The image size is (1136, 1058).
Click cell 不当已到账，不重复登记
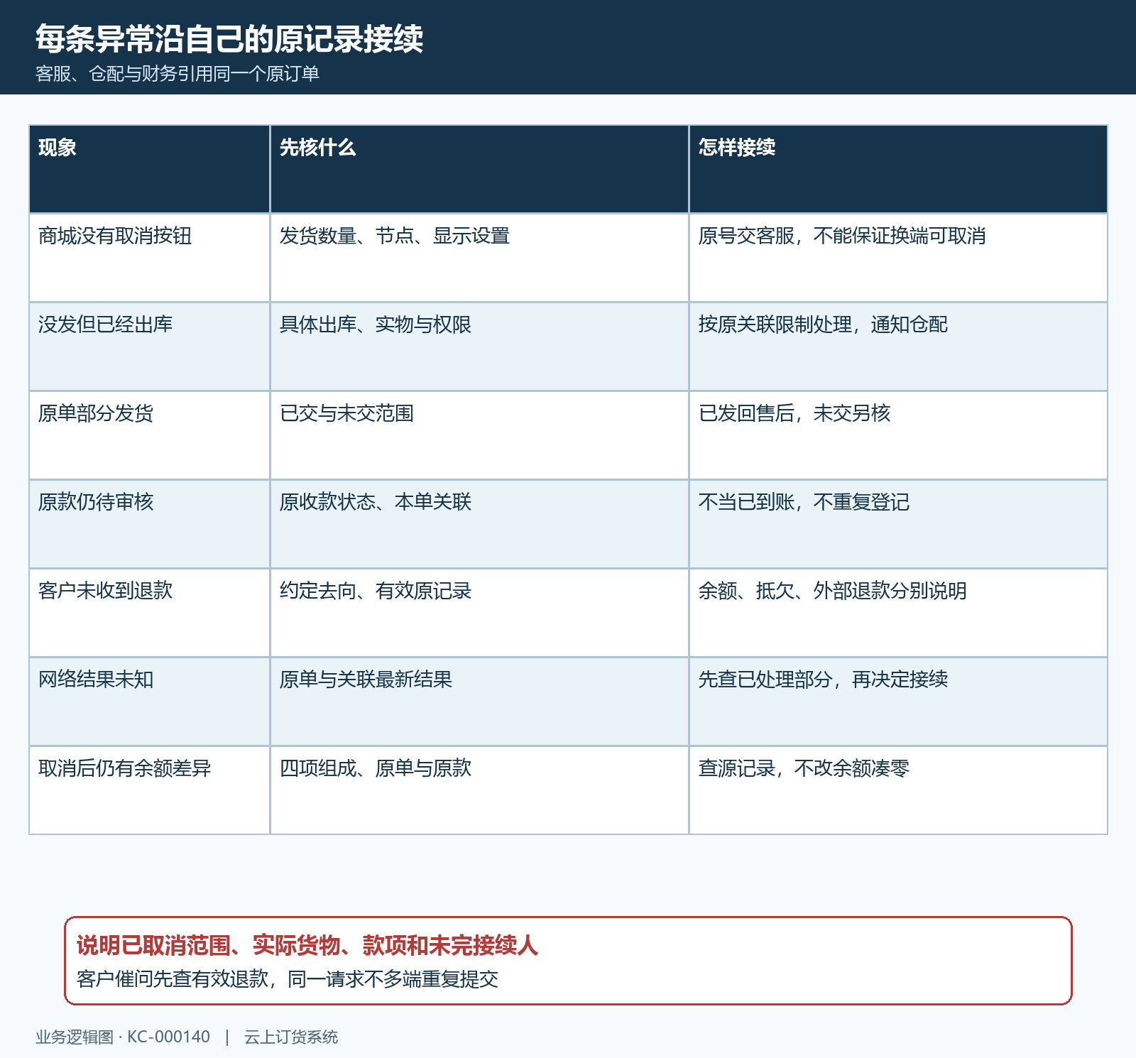[898, 524]
